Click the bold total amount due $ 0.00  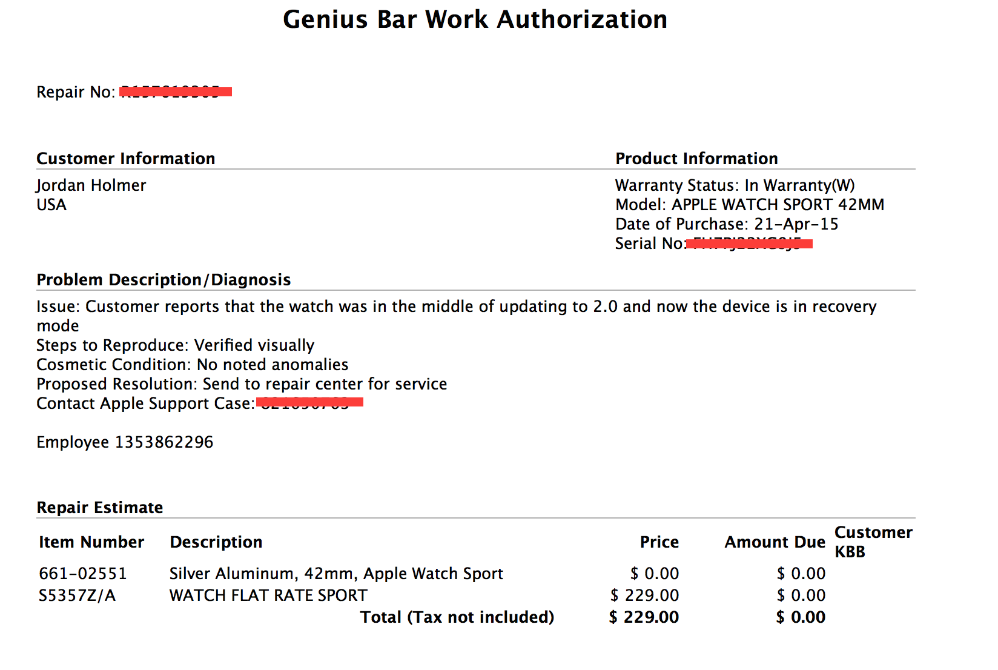coord(801,617)
